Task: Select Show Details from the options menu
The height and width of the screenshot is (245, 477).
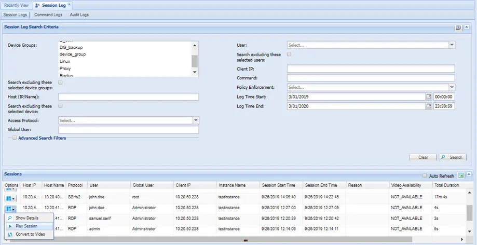Action: click(27, 218)
